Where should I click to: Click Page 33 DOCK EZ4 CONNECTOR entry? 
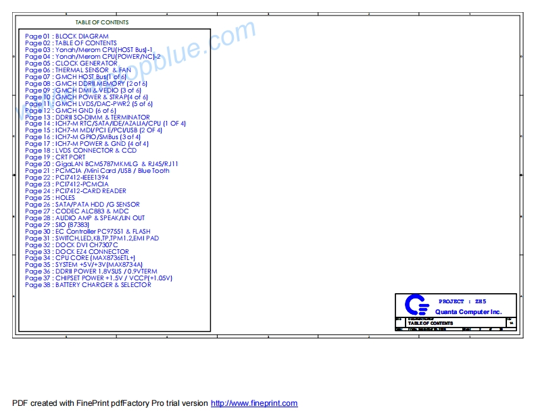[76, 251]
